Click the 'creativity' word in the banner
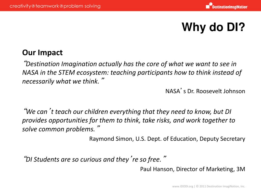The width and height of the screenshot is (261, 196). coord(20,6)
